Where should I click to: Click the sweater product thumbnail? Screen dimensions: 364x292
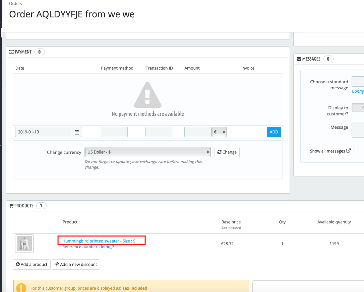pyautogui.click(x=24, y=244)
